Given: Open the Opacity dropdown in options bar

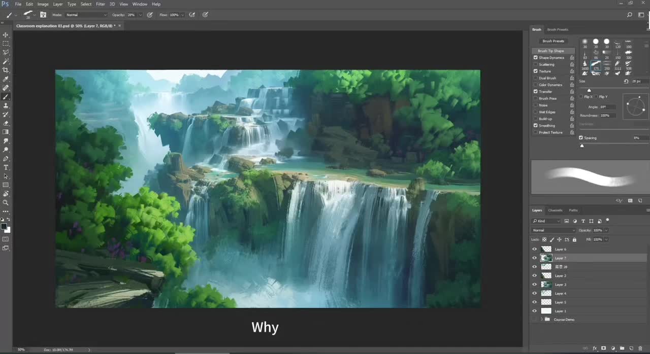Looking at the screenshot, I should tap(140, 15).
